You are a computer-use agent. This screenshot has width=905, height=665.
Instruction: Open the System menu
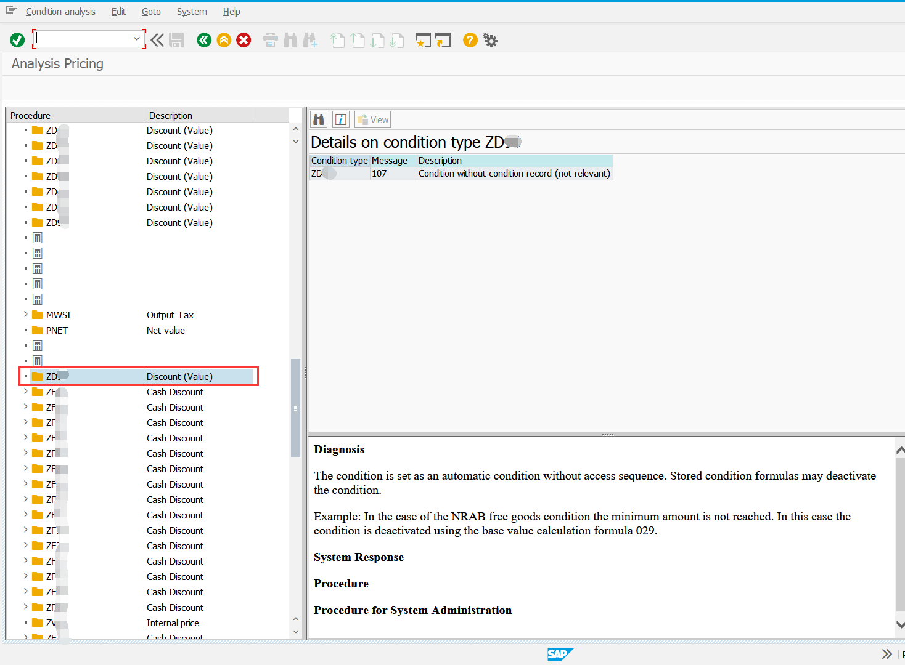coord(192,12)
